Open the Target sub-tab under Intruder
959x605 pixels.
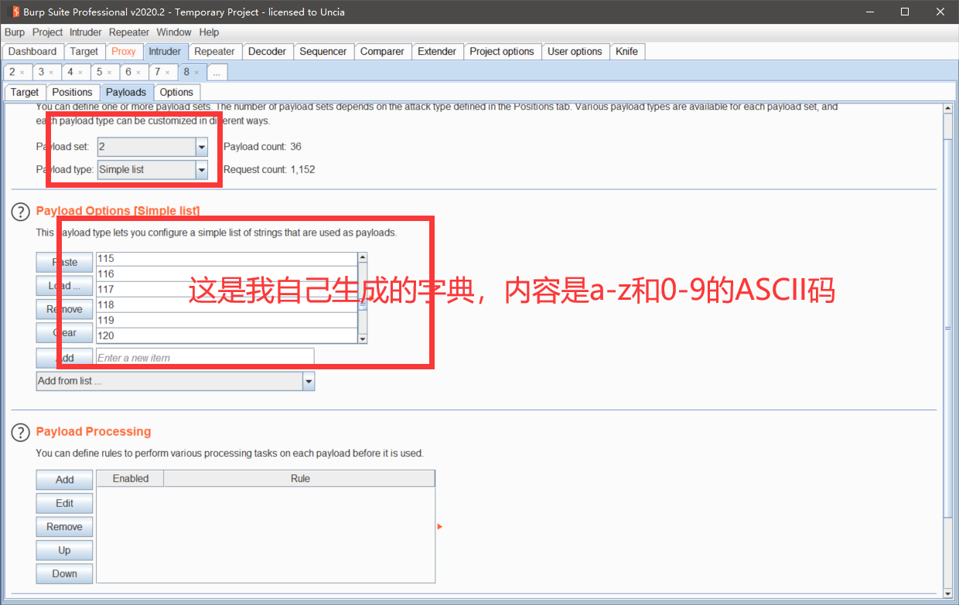(25, 92)
